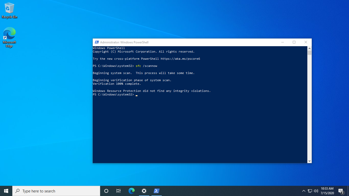Focus the Type here to search box

tap(56, 191)
